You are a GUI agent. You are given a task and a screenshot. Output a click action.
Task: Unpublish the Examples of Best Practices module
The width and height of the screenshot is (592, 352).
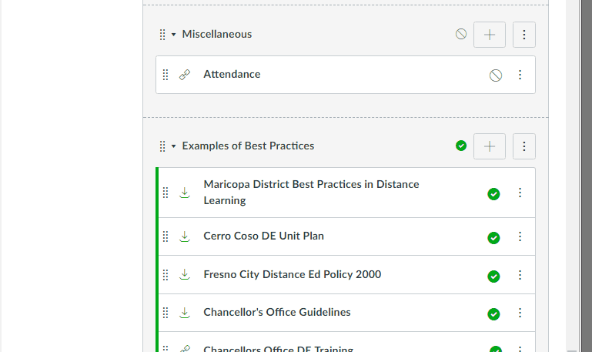[461, 146]
